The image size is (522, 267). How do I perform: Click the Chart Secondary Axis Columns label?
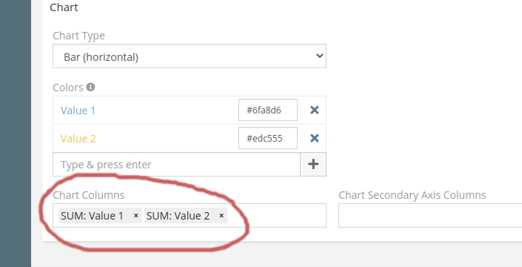[412, 195]
